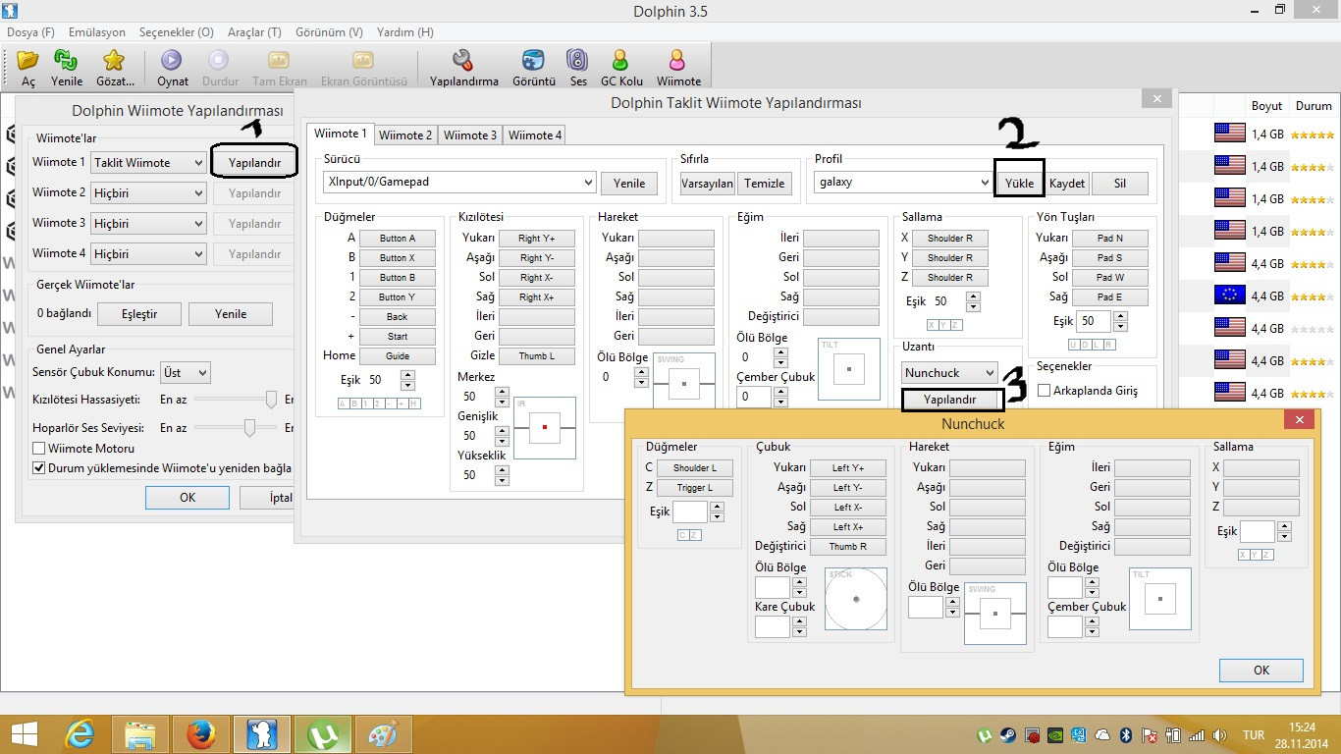Image resolution: width=1341 pixels, height=754 pixels.
Task: Open the Emülasyon menu
Action: tap(97, 32)
